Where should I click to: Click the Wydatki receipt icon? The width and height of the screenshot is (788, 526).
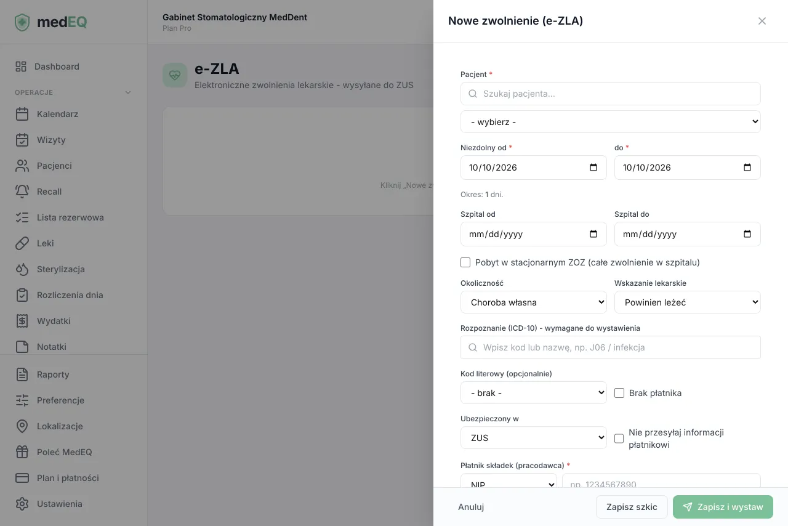[x=22, y=321]
